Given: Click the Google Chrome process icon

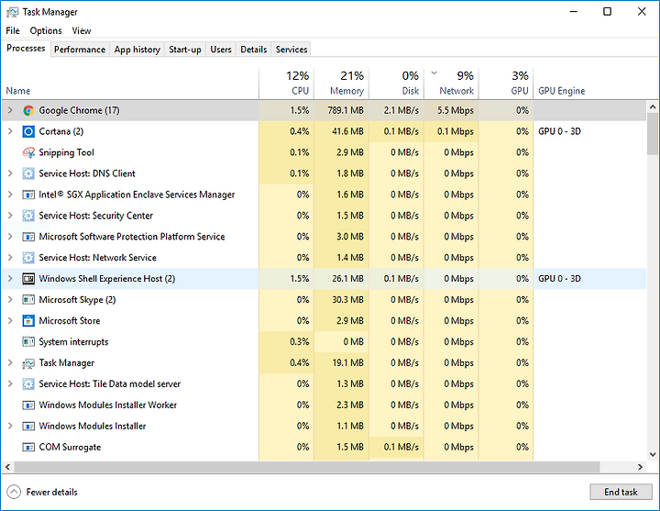Looking at the screenshot, I should pos(28,110).
